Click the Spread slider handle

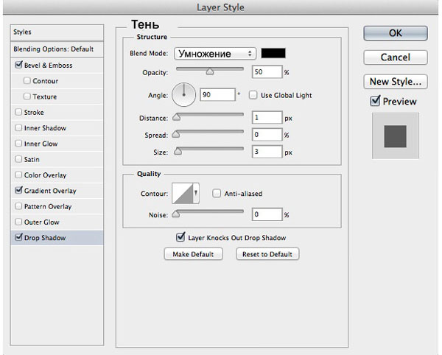pyautogui.click(x=176, y=134)
